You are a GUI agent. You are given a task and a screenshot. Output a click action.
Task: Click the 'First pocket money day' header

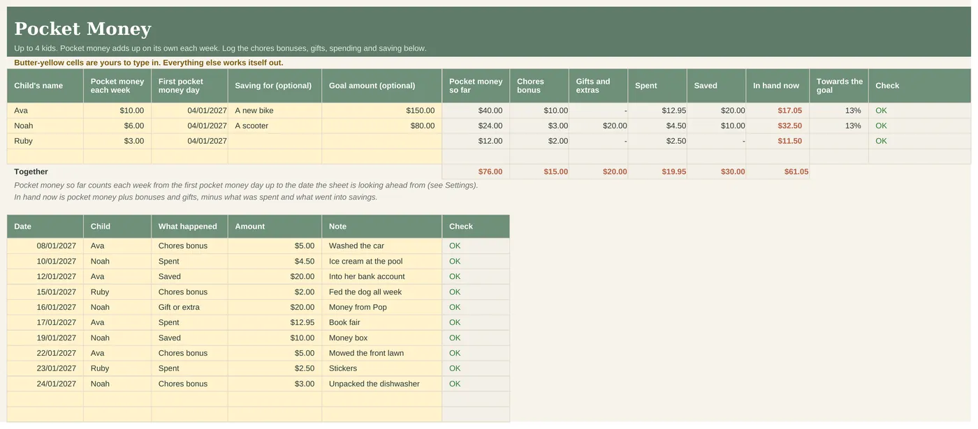(x=189, y=86)
